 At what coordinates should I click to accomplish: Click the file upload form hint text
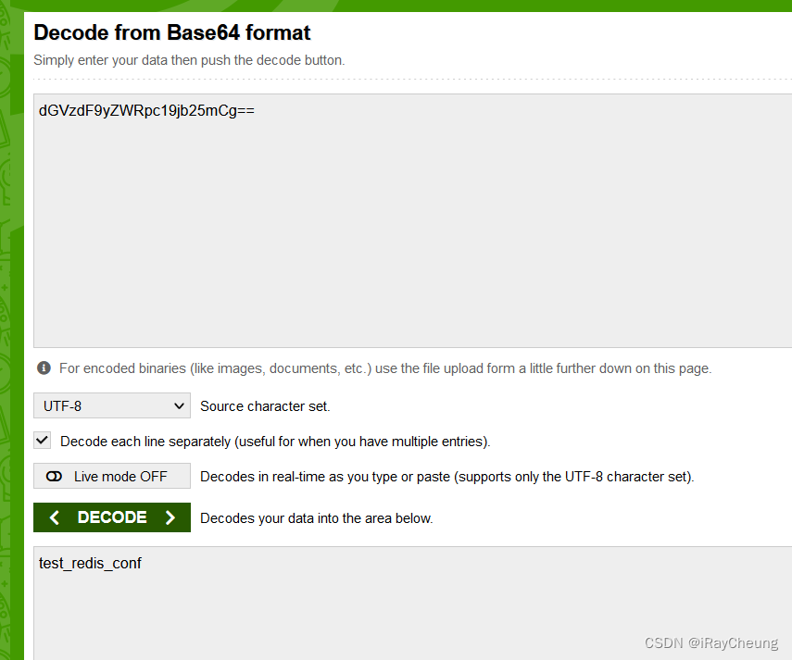[x=385, y=368]
